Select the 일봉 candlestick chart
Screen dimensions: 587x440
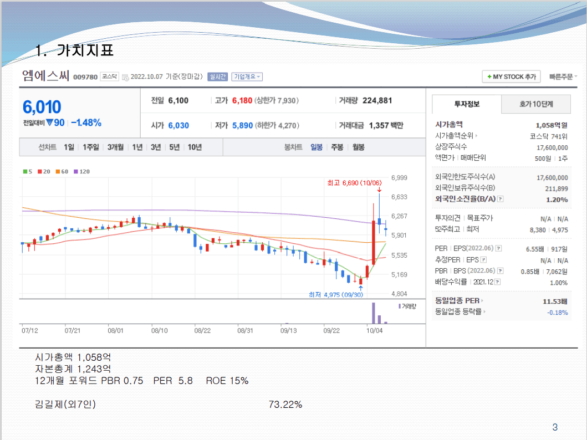(x=317, y=147)
